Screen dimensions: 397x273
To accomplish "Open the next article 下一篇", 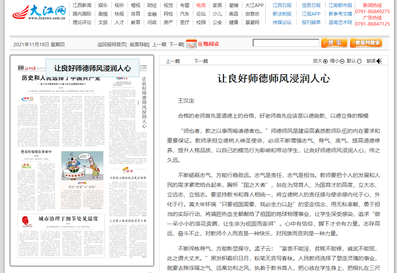I will click(x=201, y=61).
